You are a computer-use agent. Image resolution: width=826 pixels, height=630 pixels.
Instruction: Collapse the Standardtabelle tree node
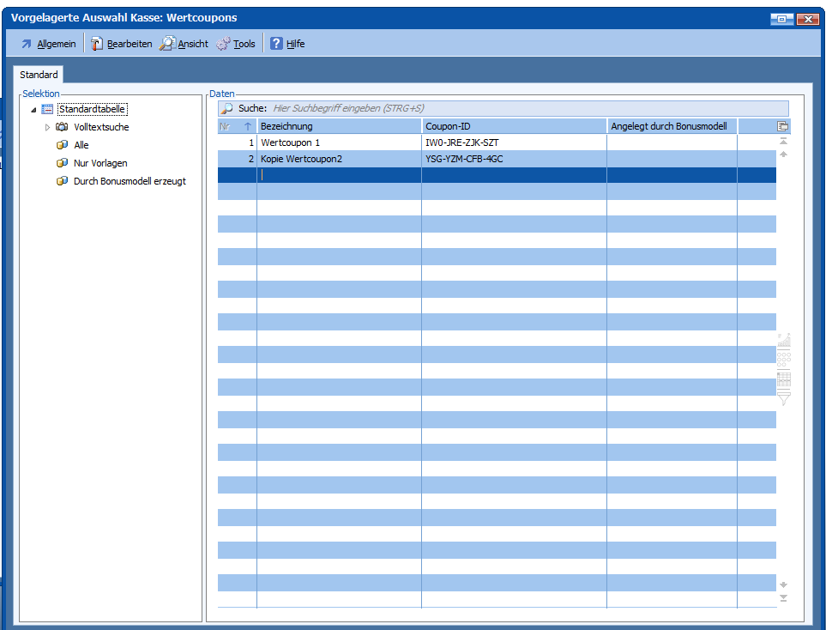[33, 110]
